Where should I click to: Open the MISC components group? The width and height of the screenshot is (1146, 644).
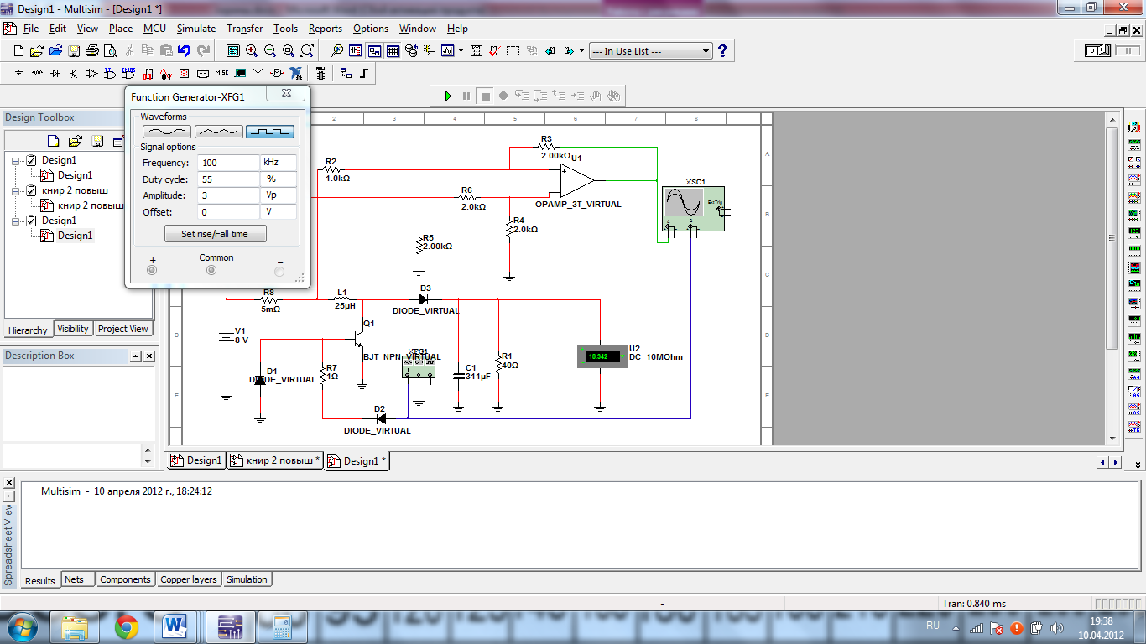pos(221,73)
